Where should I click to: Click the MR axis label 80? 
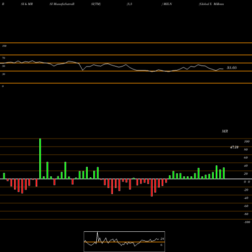coord(246,150)
